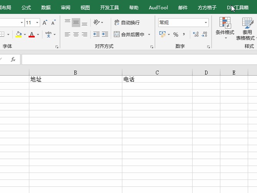The image size is (257, 193).
Task: Open conditional formatting (条件格式)
Action: point(225,28)
